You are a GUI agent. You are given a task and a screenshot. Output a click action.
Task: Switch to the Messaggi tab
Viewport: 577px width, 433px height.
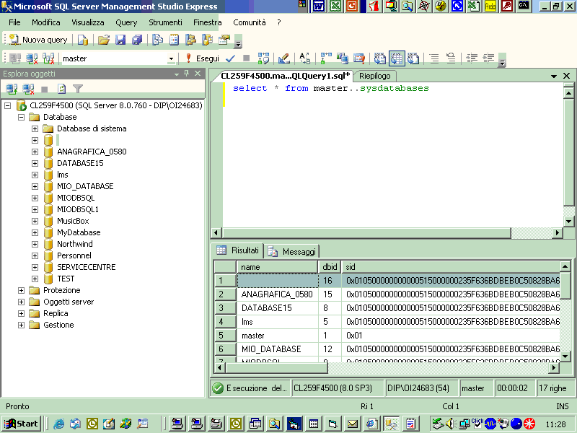coord(293,251)
